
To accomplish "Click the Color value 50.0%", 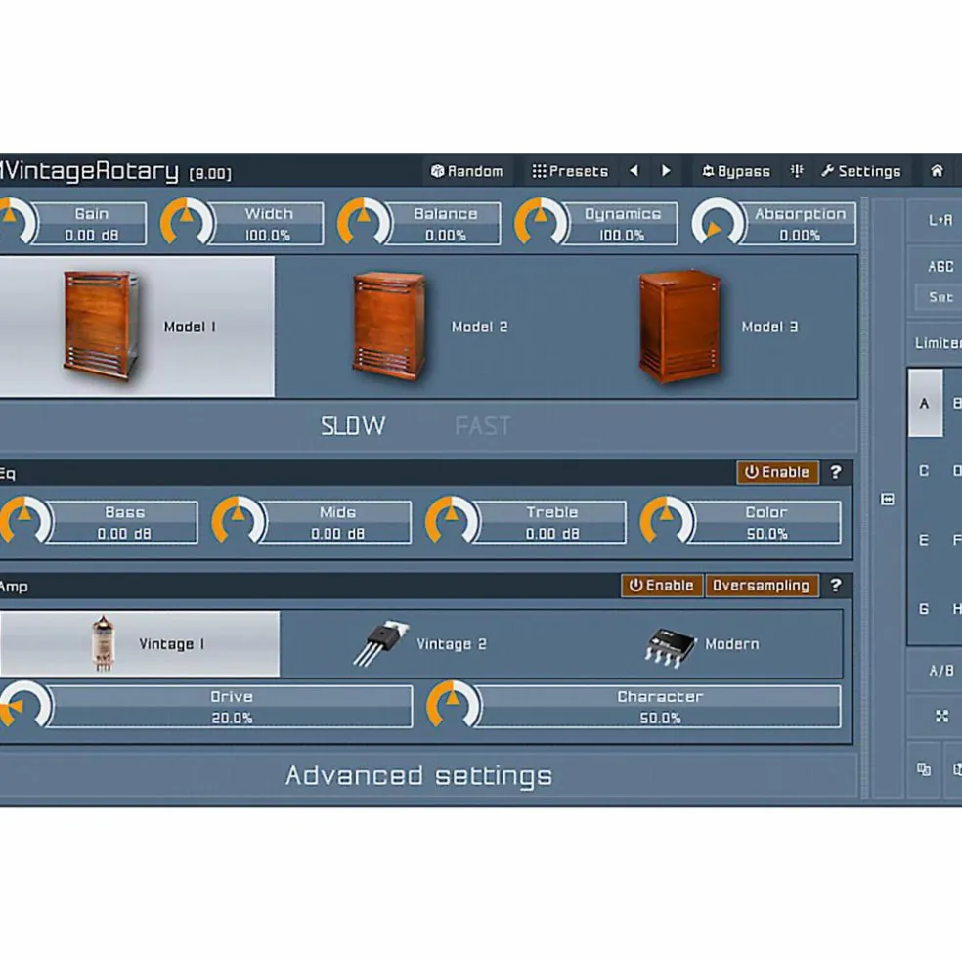I will click(766, 534).
